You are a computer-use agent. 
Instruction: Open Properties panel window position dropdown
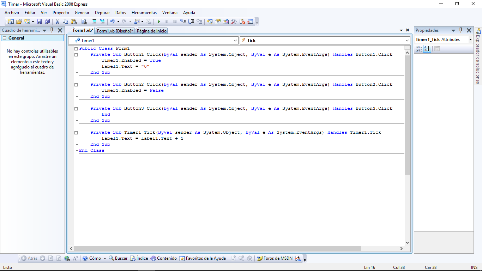(453, 30)
